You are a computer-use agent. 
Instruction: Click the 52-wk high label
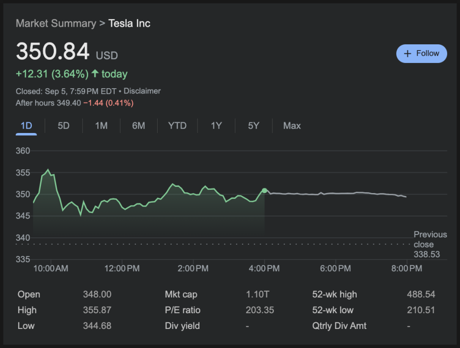pos(335,294)
